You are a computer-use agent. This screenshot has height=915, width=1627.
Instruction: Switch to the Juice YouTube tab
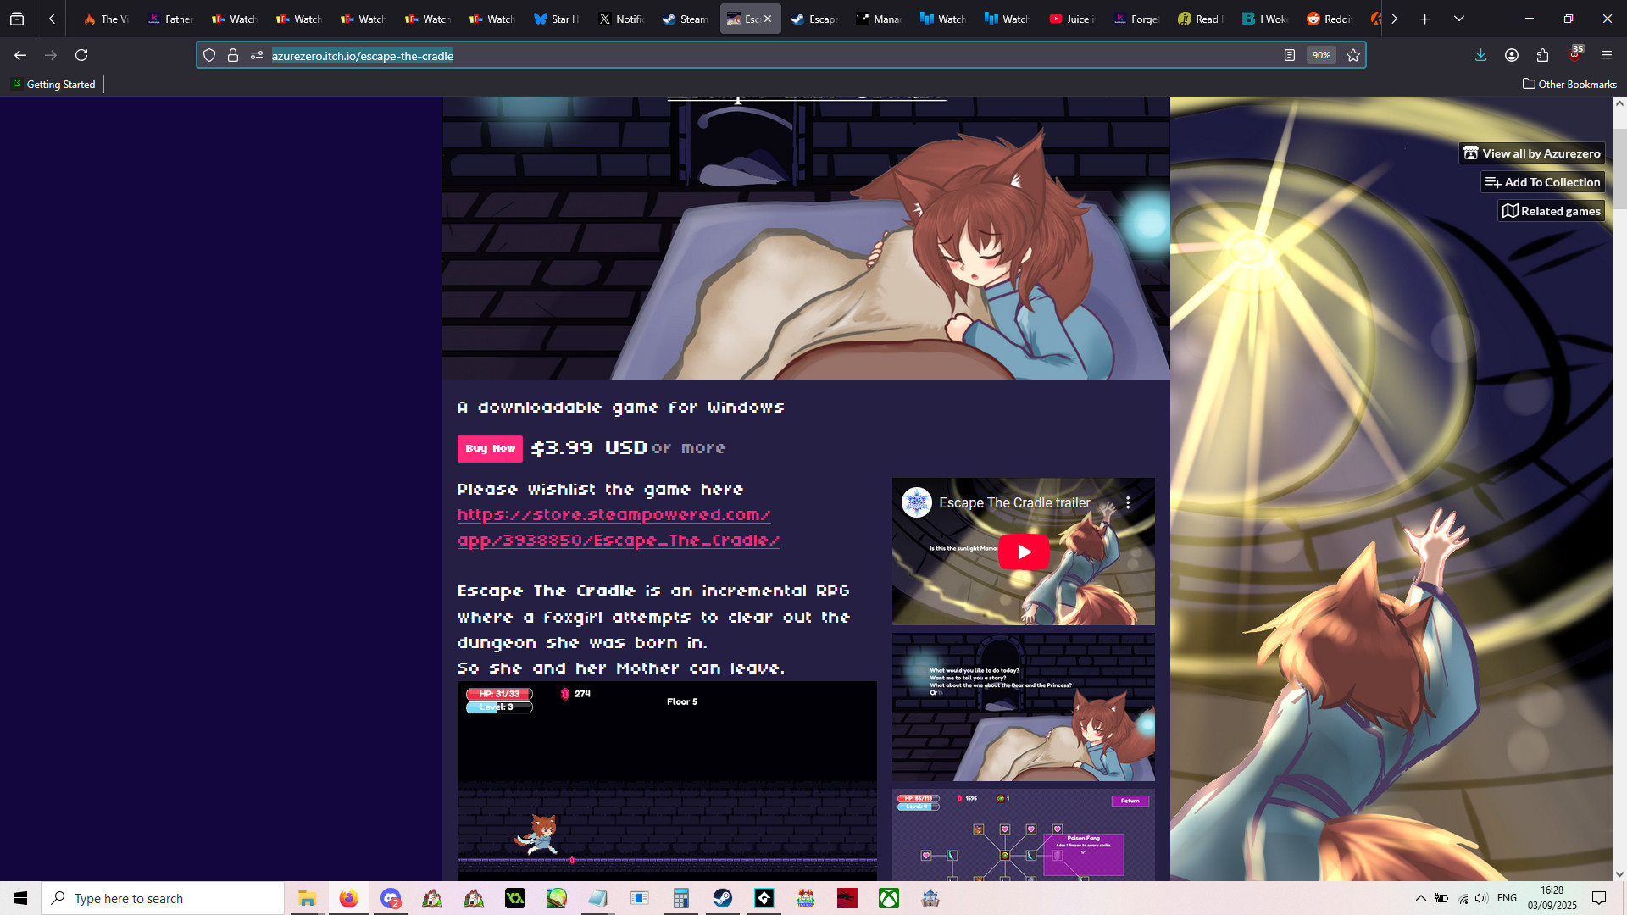click(1071, 19)
